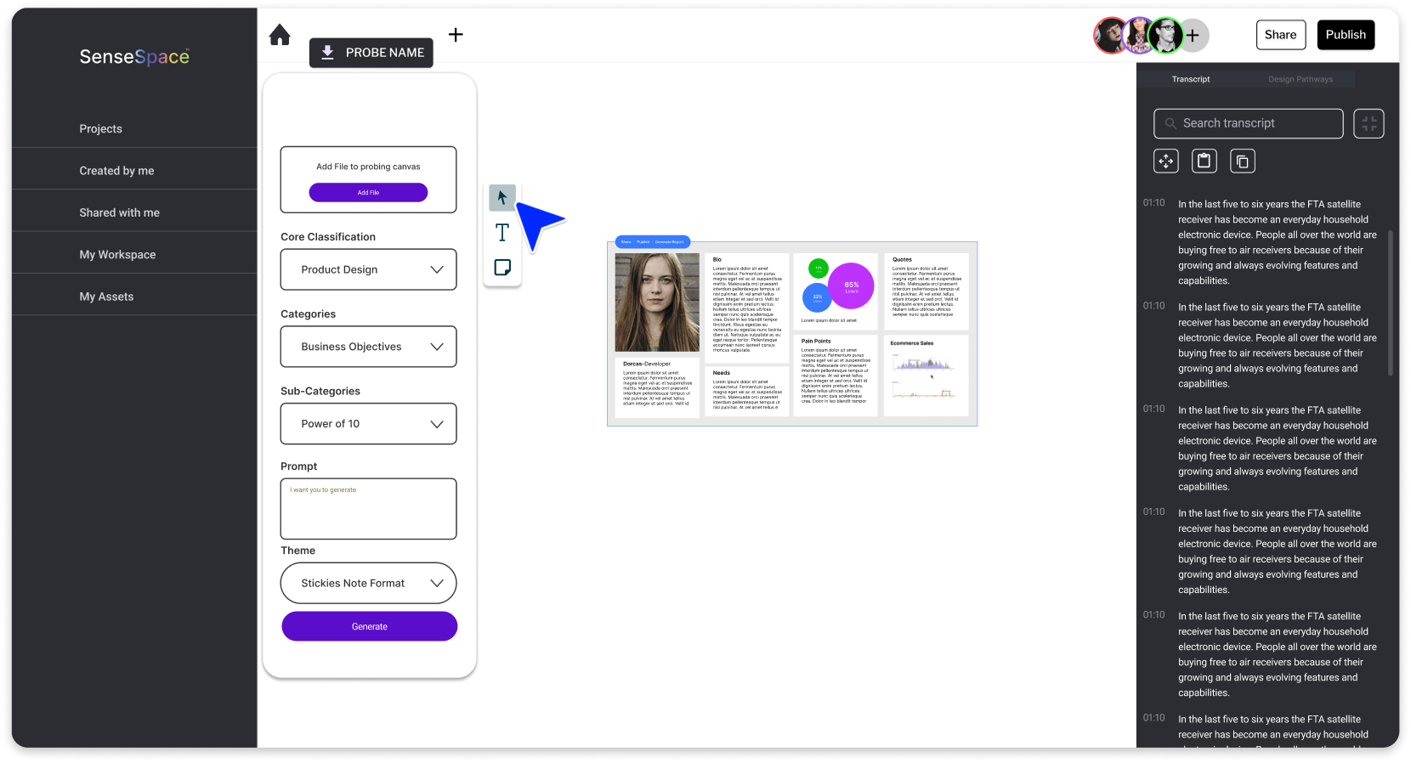The height and width of the screenshot is (763, 1411).
Task: Click the Publish button in header
Action: [x=1346, y=35]
